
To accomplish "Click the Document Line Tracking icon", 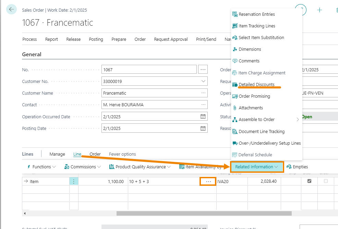I will pyautogui.click(x=235, y=132).
